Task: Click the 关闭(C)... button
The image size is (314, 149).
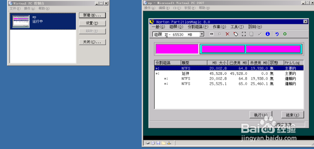Action: pyautogui.click(x=92, y=42)
